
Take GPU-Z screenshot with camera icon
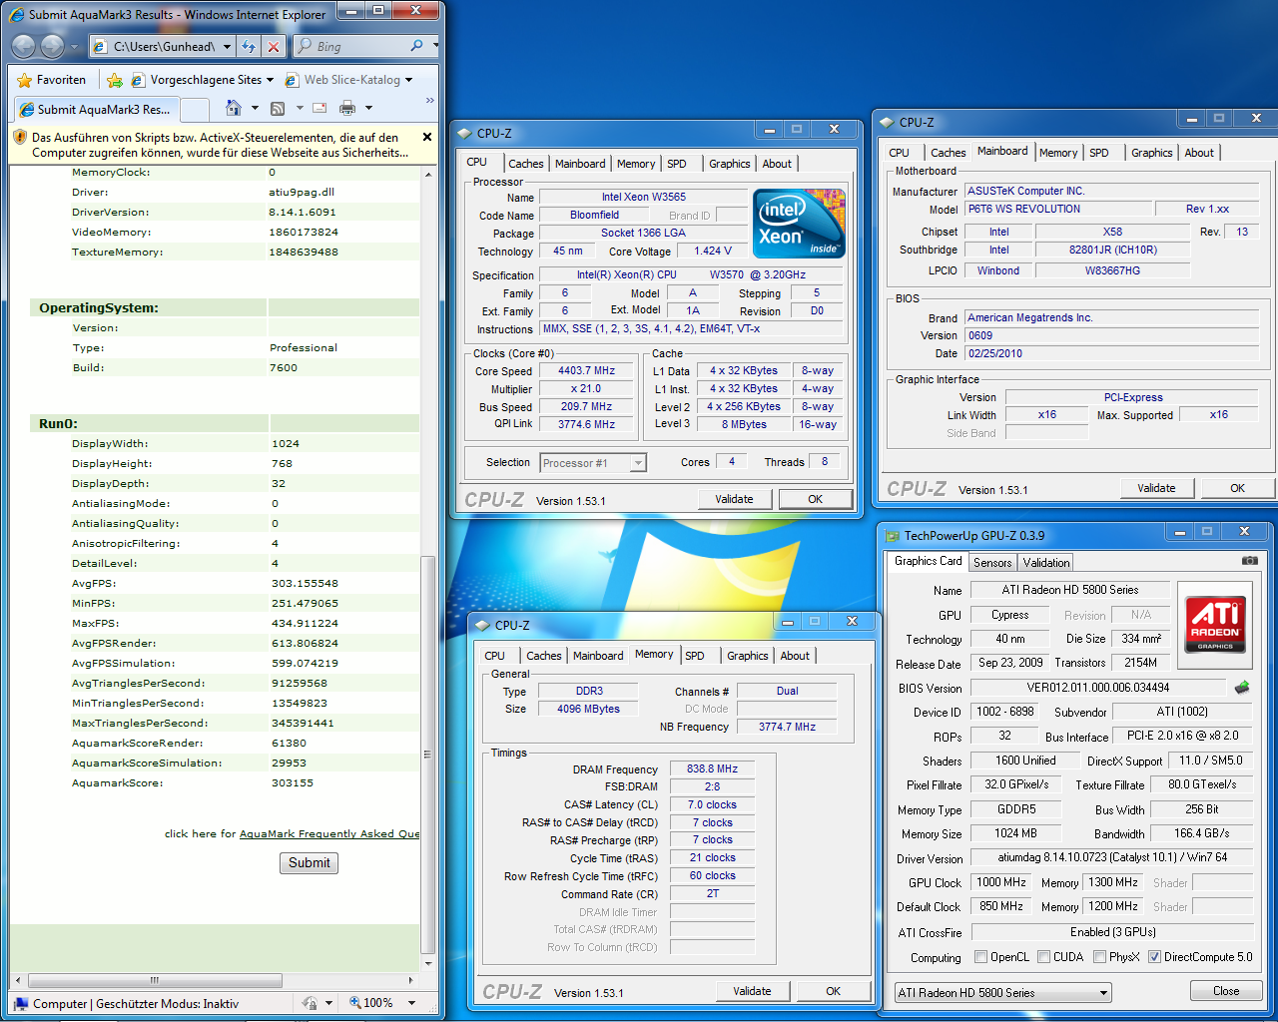[x=1249, y=561]
